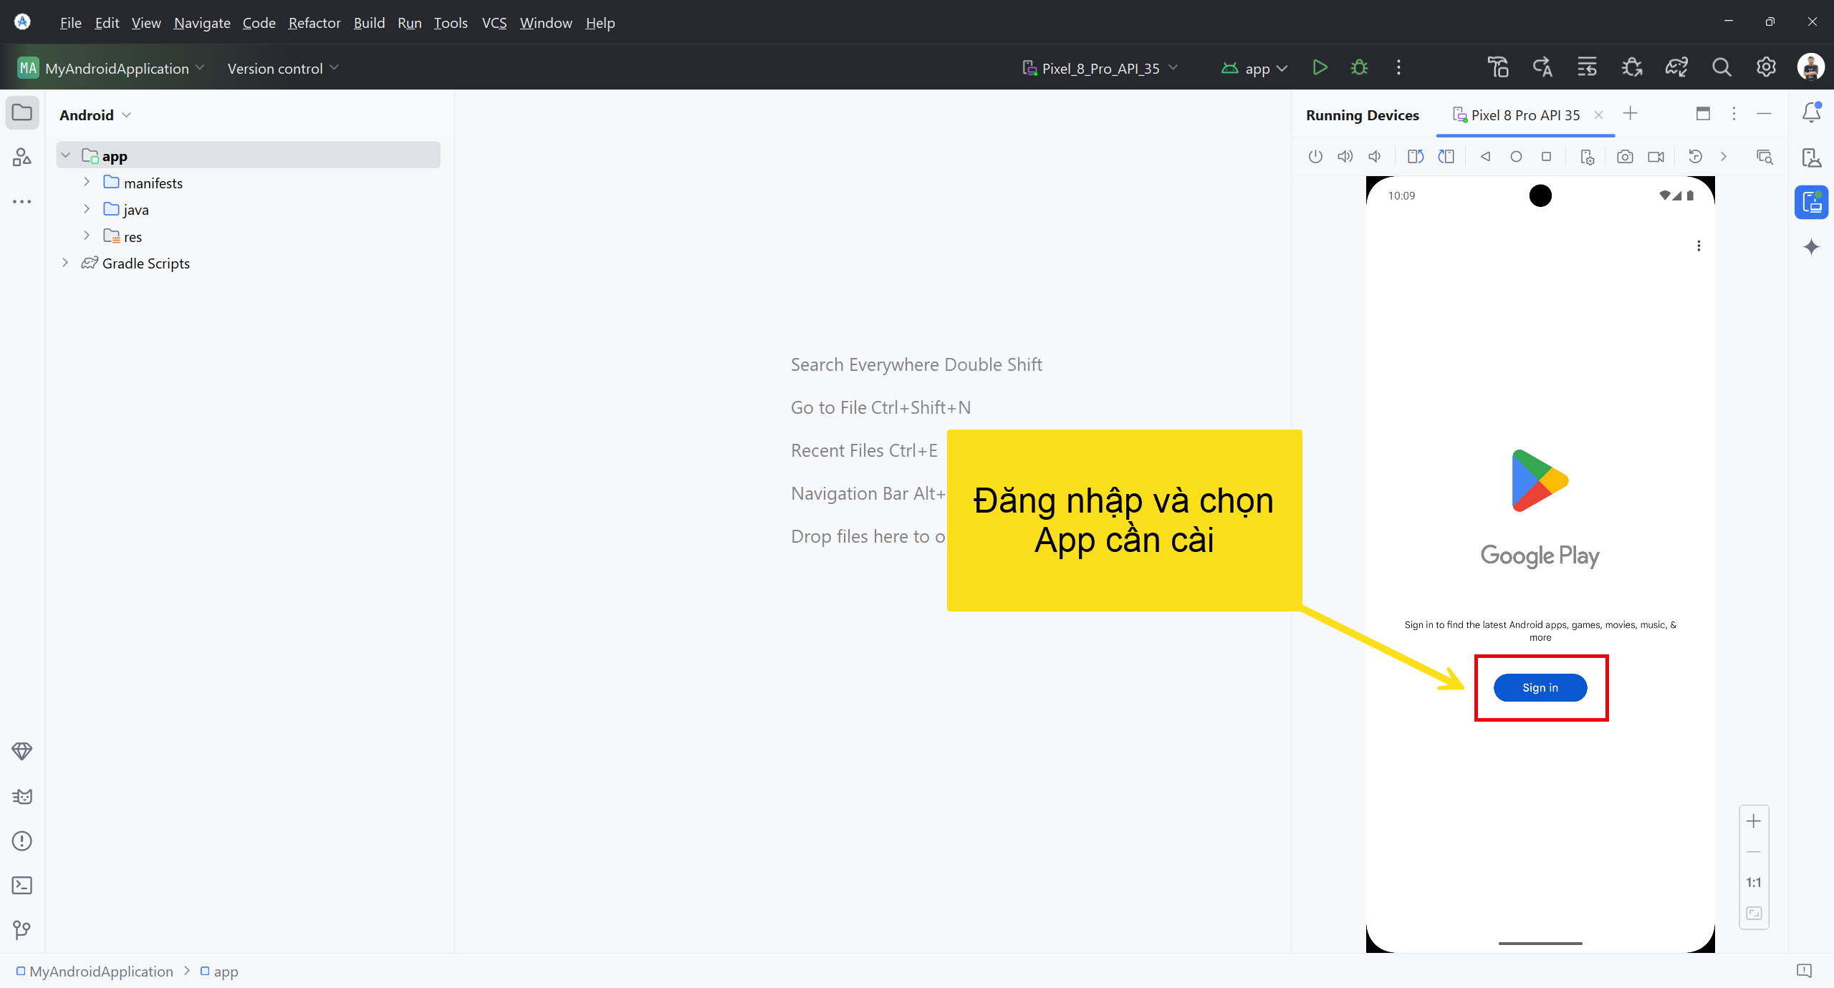This screenshot has height=988, width=1834.
Task: Expand the manifests folder
Action: click(x=87, y=182)
